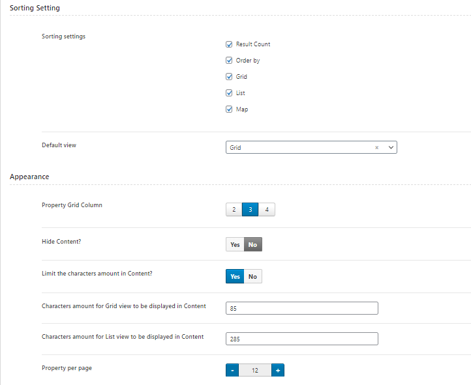
Task: Open the Default view Grid combo box
Action: tap(311, 147)
